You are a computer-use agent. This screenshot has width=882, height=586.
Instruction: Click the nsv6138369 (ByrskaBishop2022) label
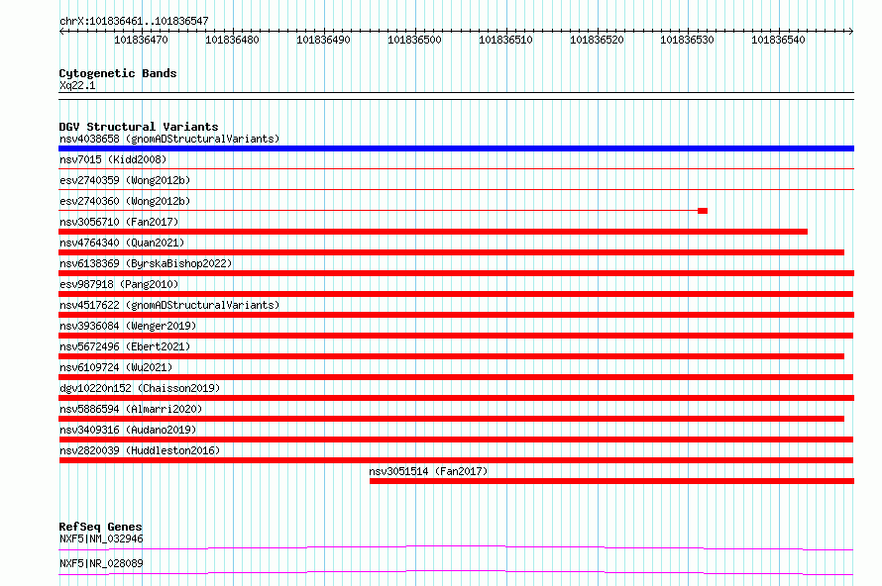(146, 263)
